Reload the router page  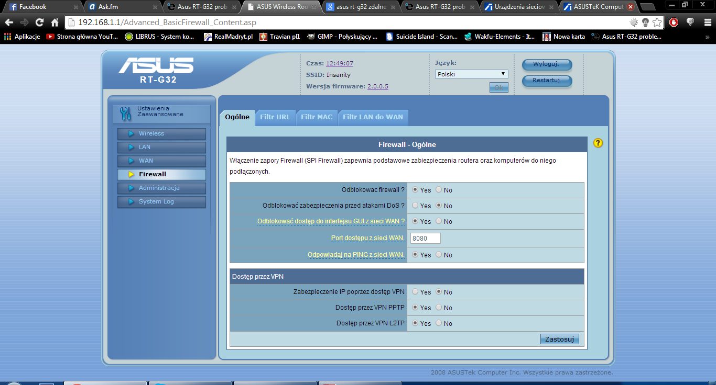(39, 22)
